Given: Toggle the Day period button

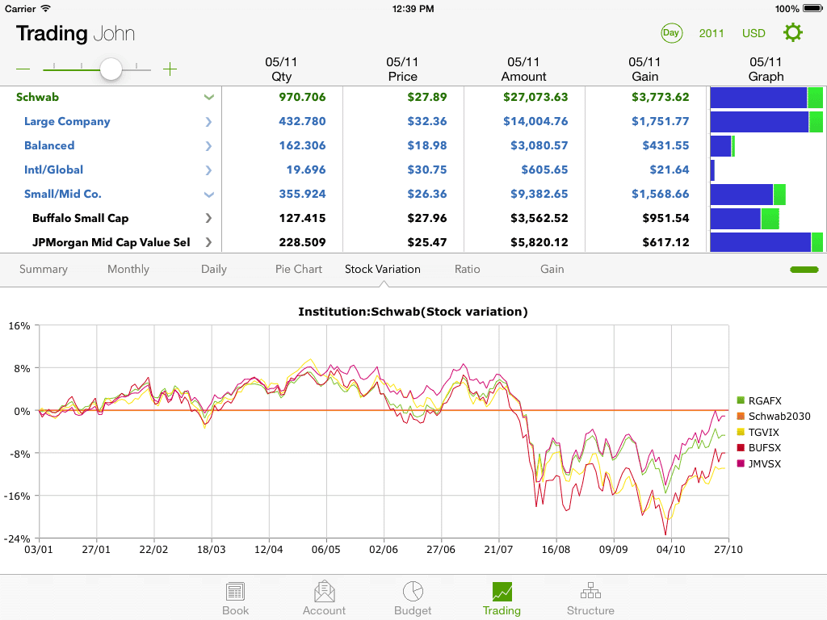Looking at the screenshot, I should (671, 33).
